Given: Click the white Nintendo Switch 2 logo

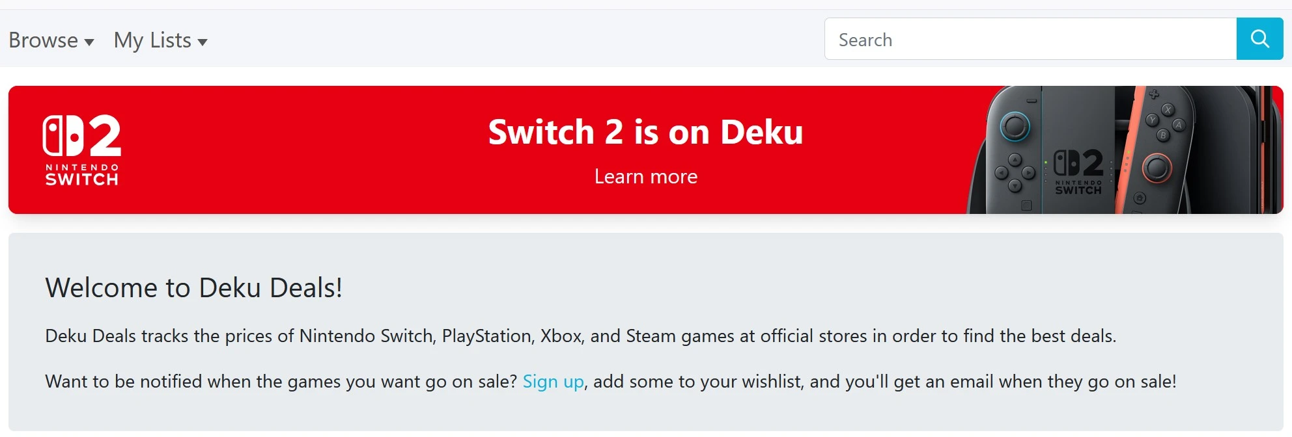Looking at the screenshot, I should click(82, 136).
